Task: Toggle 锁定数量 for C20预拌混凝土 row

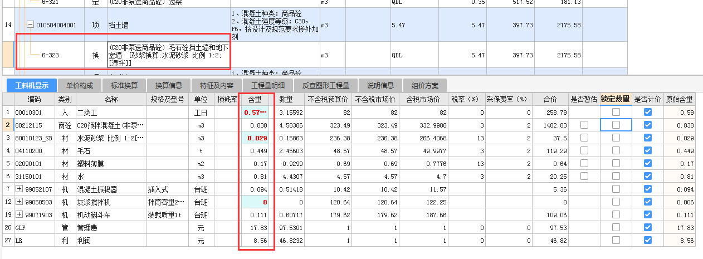Action: click(616, 125)
